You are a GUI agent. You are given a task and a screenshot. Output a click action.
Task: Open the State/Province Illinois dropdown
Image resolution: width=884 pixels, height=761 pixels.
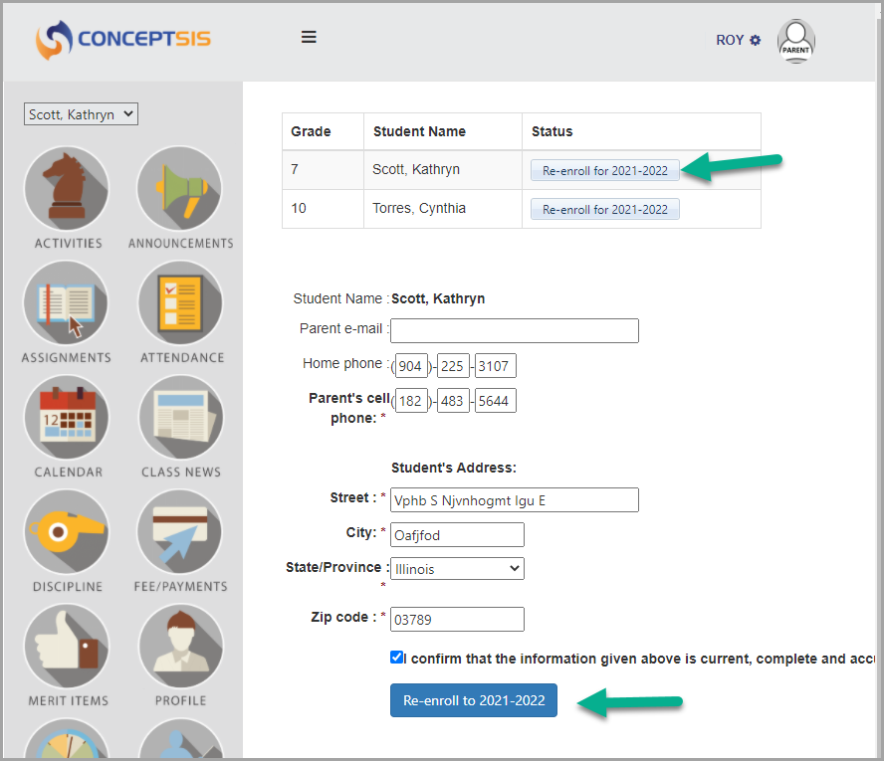pyautogui.click(x=457, y=568)
